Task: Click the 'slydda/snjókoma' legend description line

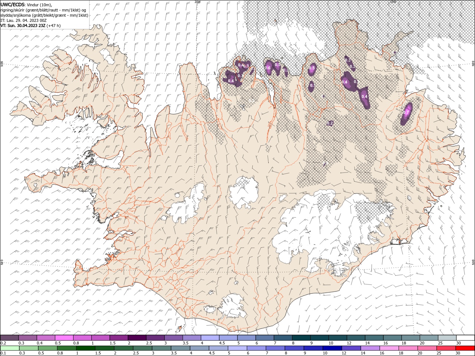Action: 44,15
